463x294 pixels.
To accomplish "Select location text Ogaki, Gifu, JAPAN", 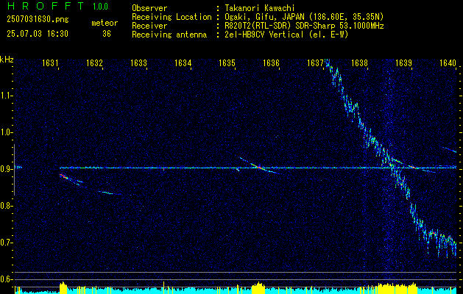I will click(x=264, y=17).
